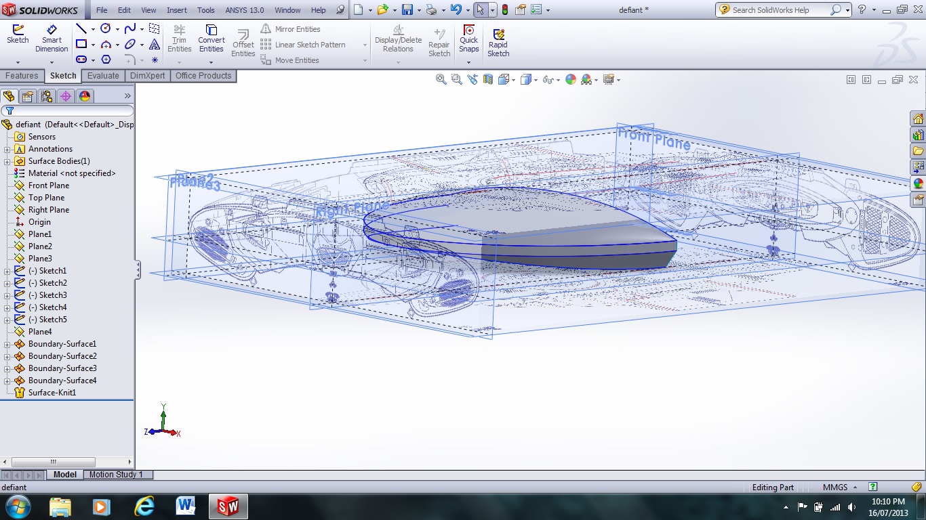This screenshot has width=926, height=520.
Task: Select the Sketch tool
Action: (x=18, y=34)
